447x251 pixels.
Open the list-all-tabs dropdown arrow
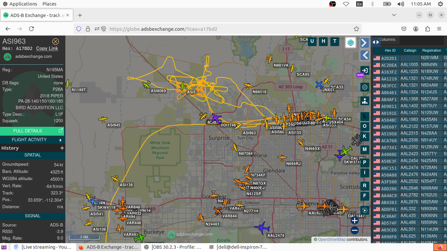394,15
